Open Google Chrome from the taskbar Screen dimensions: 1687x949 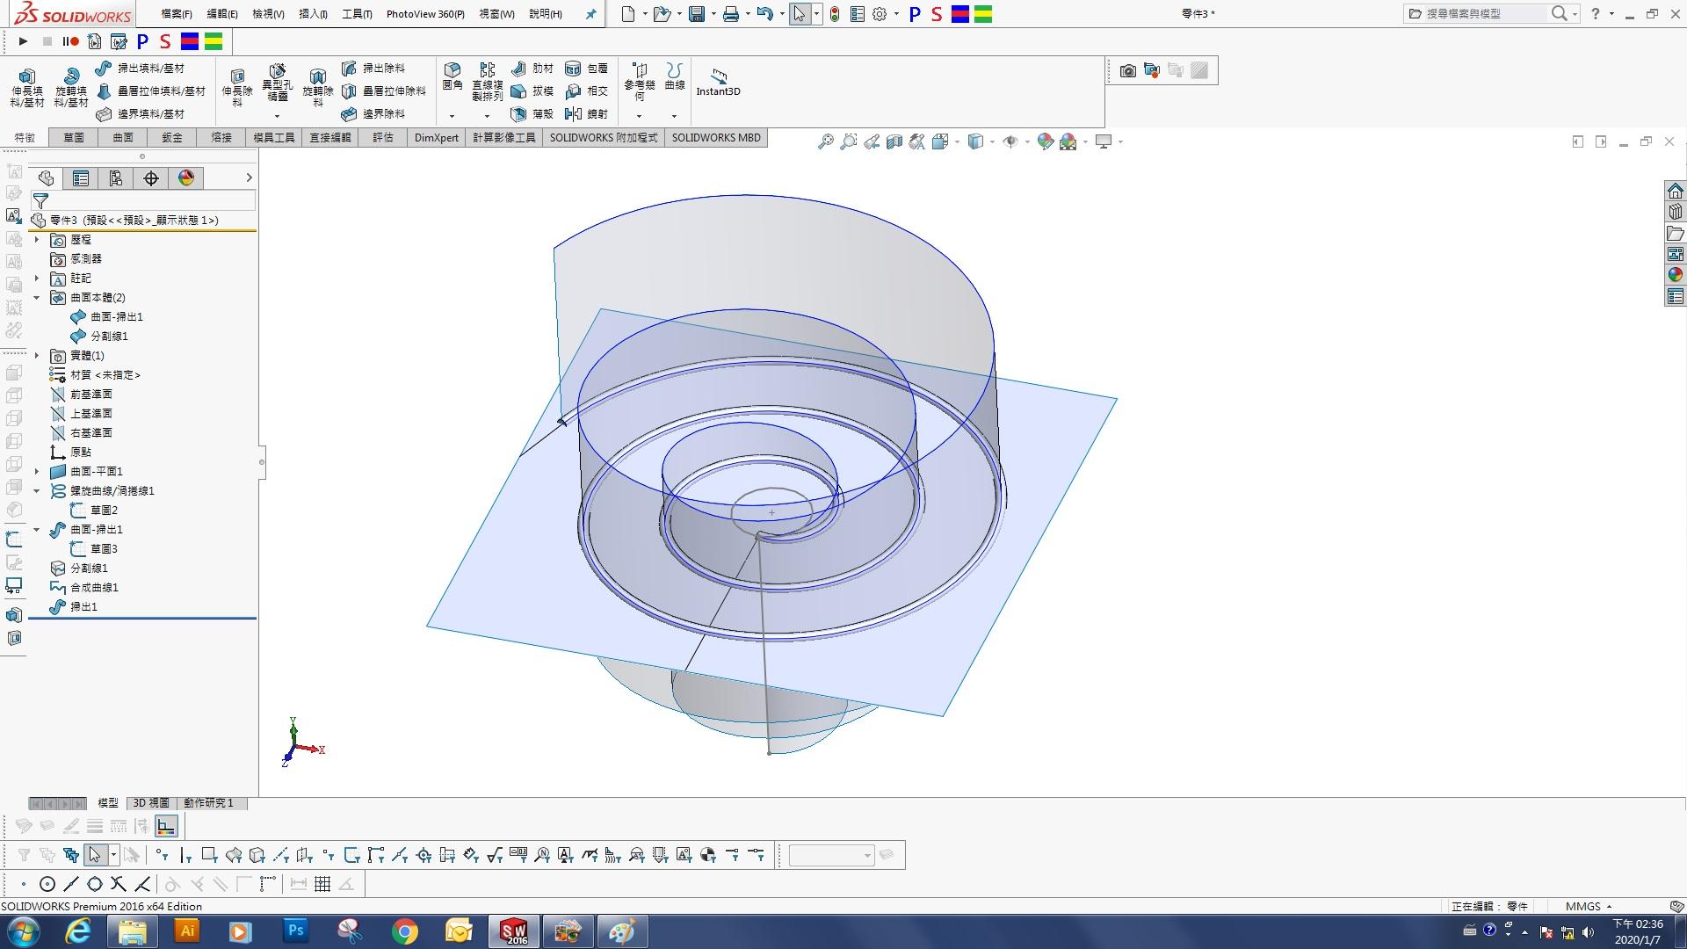coord(405,931)
